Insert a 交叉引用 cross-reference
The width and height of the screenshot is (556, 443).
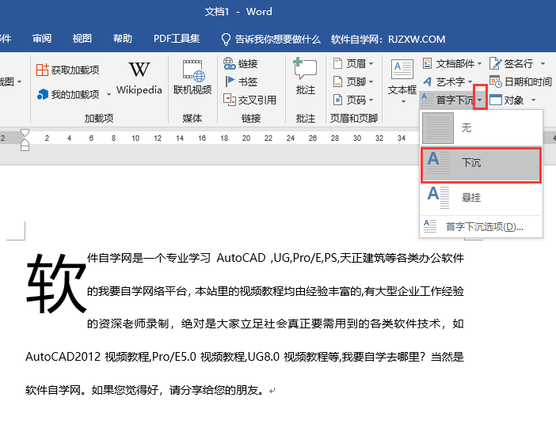click(250, 100)
